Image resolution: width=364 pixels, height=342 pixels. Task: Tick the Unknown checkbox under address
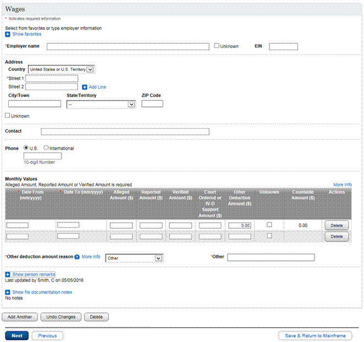point(8,116)
